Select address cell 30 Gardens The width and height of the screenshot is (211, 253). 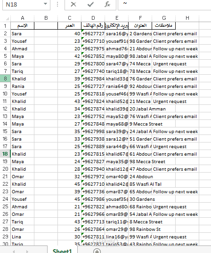140,199
